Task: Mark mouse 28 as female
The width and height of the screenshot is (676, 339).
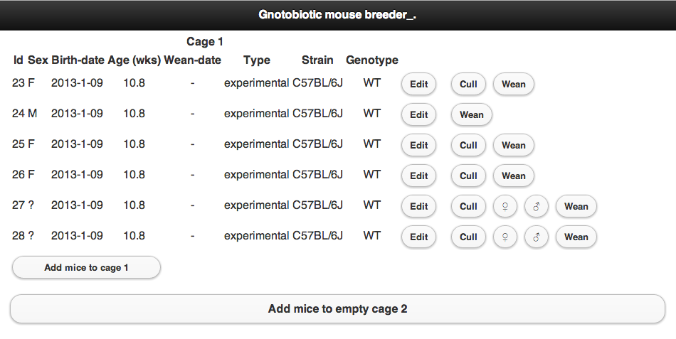Action: (505, 237)
